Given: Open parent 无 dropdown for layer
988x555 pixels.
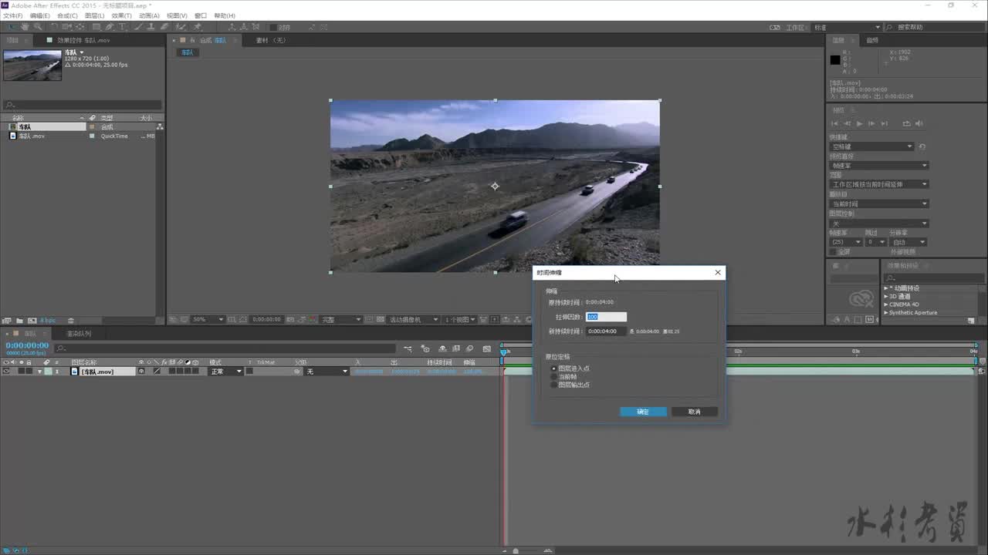Looking at the screenshot, I should [326, 372].
